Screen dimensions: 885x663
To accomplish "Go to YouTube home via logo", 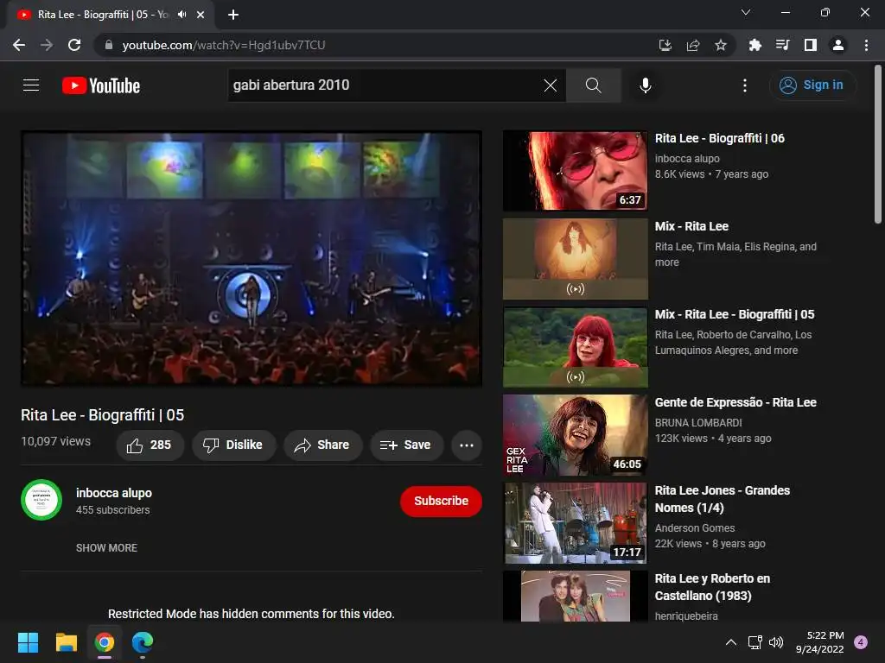I will point(101,85).
